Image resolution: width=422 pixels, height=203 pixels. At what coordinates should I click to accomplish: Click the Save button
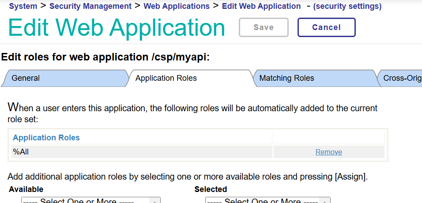264,27
